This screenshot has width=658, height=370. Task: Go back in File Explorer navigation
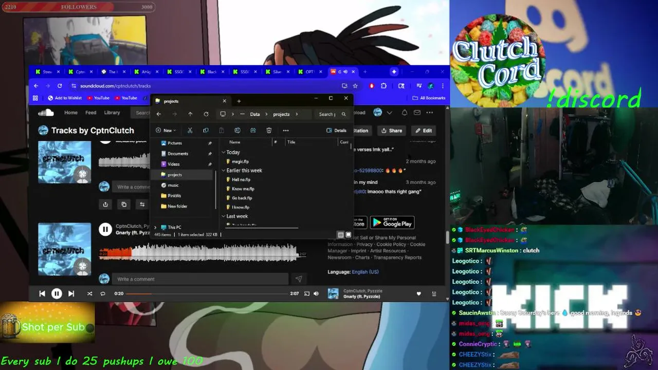coord(159,114)
